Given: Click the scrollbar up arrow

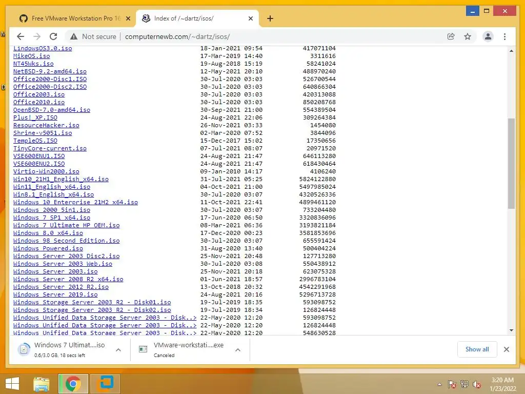Looking at the screenshot, I should (x=511, y=51).
